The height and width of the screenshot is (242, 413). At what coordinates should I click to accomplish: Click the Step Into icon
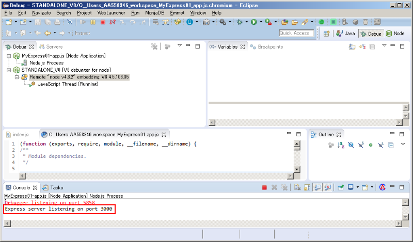(122, 22)
